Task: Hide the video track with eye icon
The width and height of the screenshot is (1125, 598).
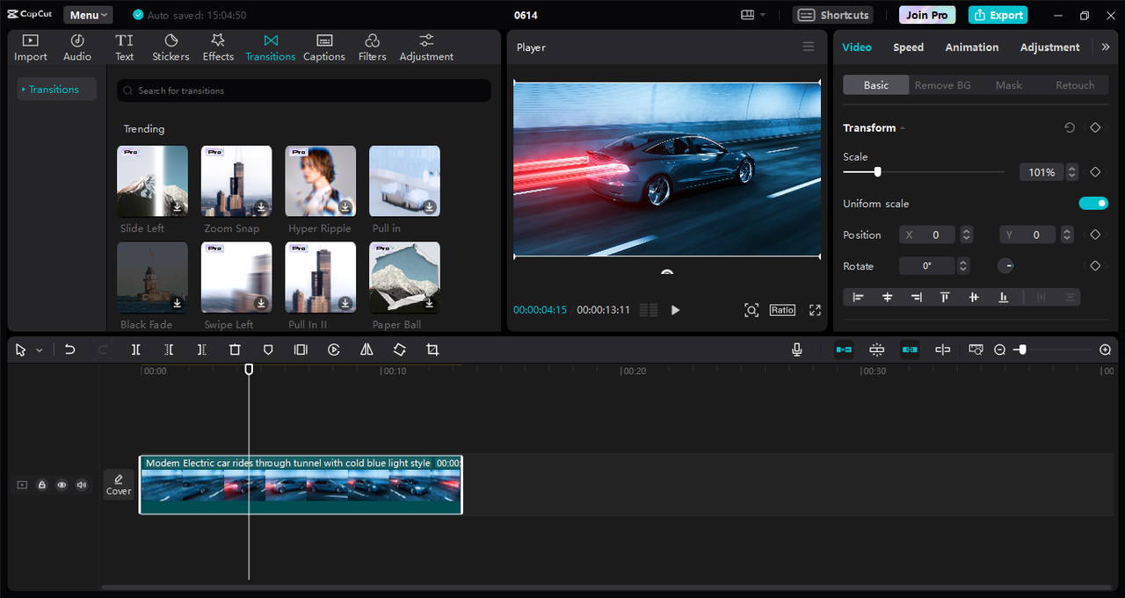Action: point(62,485)
